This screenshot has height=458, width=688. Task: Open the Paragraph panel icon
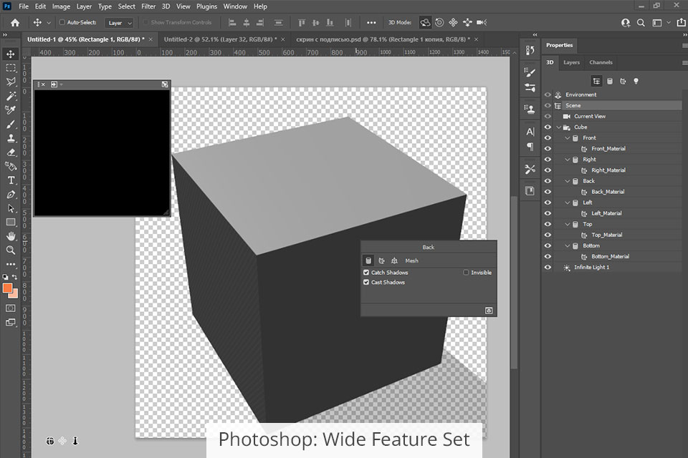(x=530, y=147)
